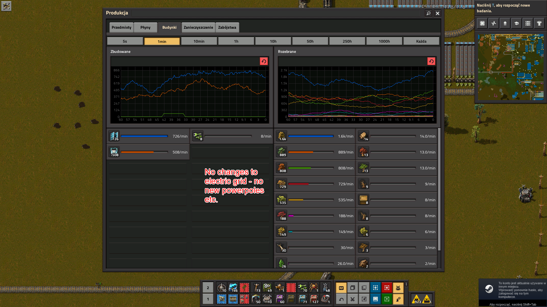Click the 188/min tree progress bar
This screenshot has width=547, height=307.
pyautogui.click(x=311, y=216)
